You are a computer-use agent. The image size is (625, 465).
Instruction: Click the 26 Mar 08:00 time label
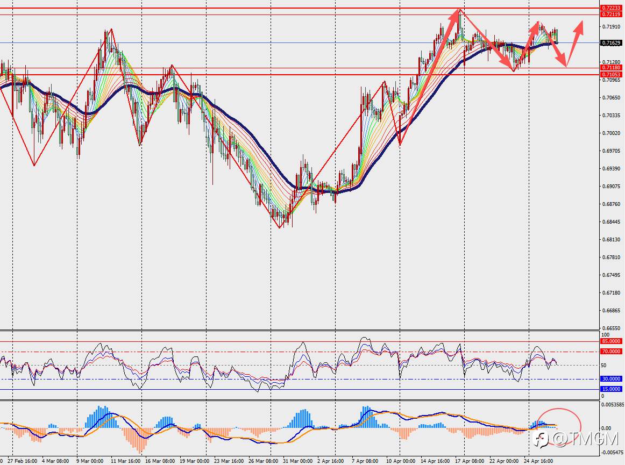(263, 461)
